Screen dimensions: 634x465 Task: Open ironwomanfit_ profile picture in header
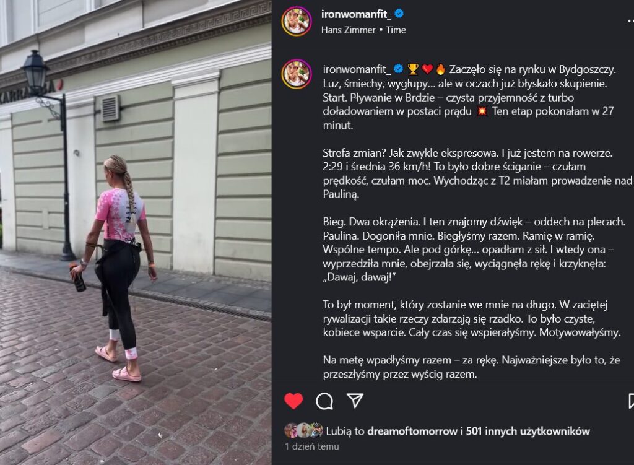pos(297,21)
